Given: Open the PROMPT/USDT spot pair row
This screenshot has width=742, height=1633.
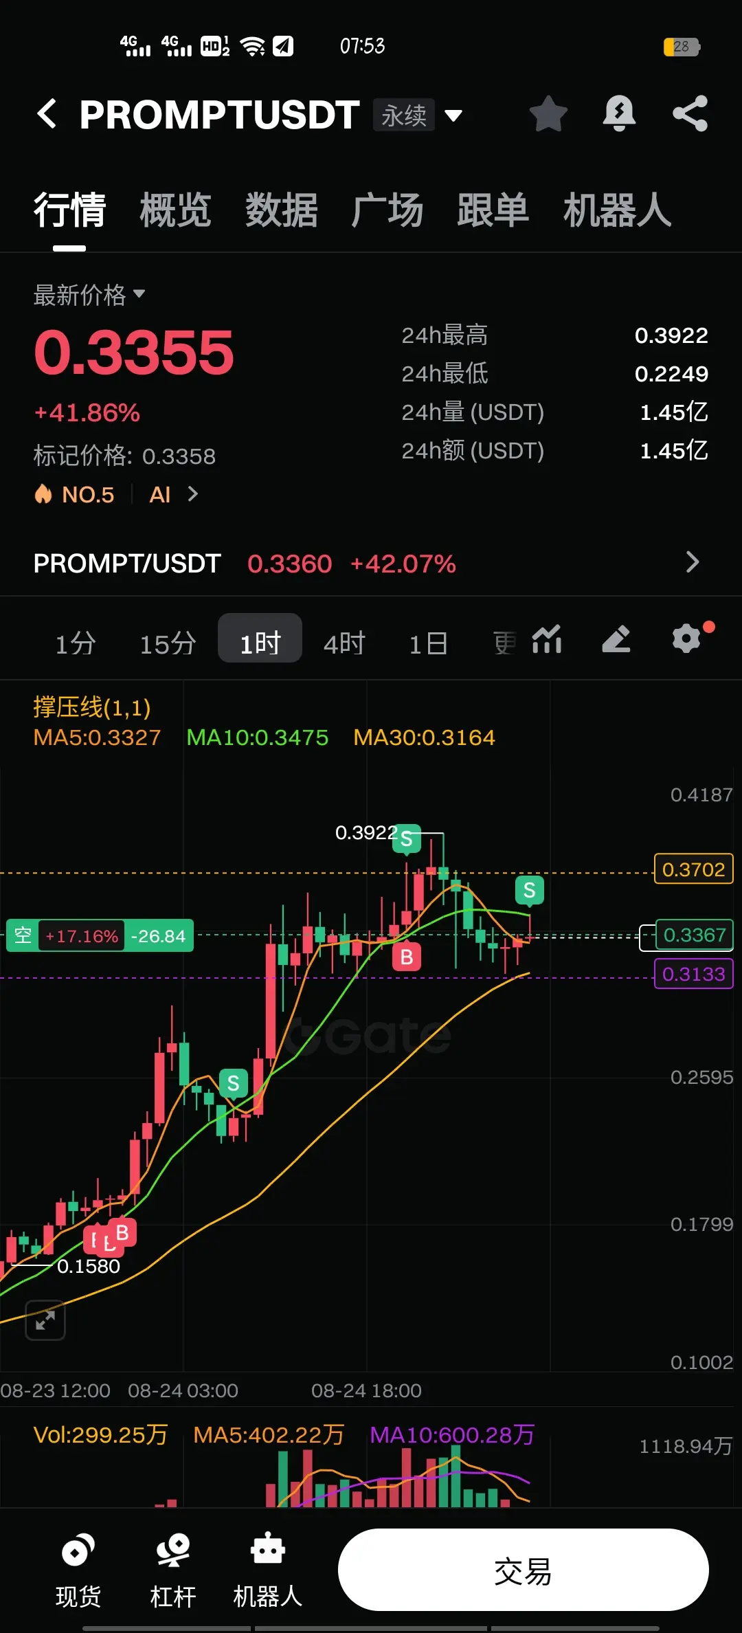Looking at the screenshot, I should point(371,564).
